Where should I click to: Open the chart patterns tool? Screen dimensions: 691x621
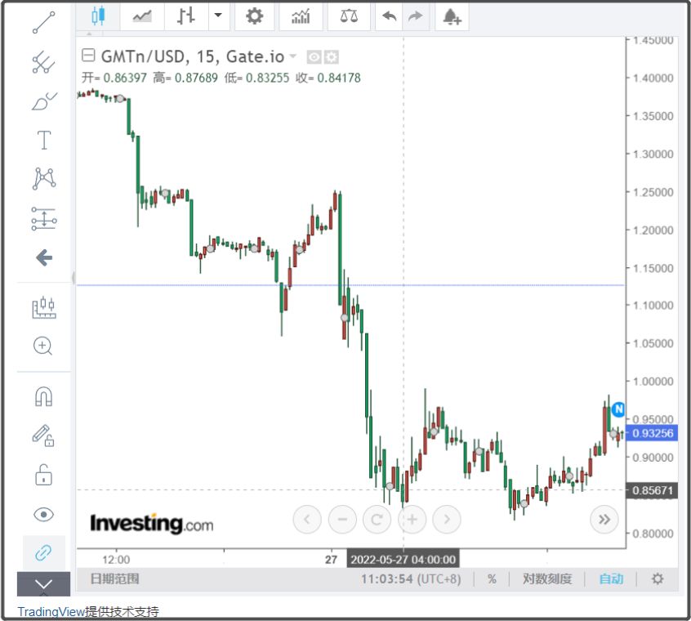43,178
